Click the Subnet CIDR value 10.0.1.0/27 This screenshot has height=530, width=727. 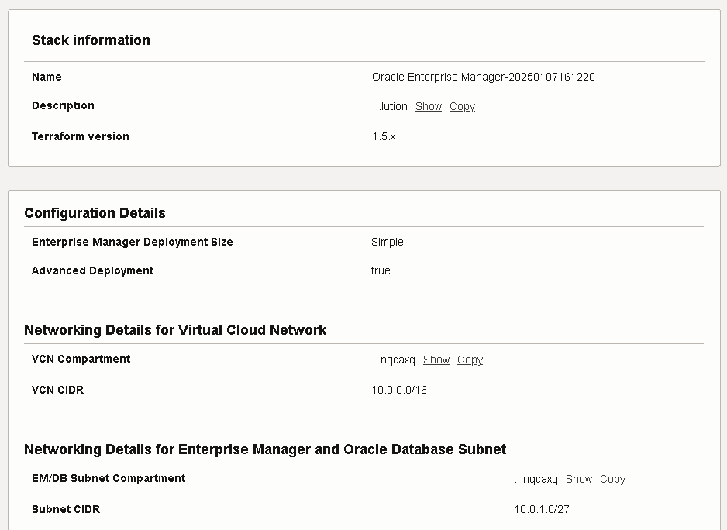tap(542, 510)
